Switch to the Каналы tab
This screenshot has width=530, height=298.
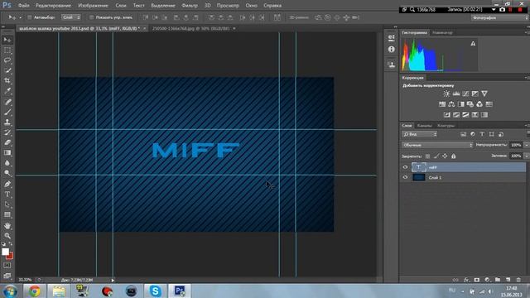click(425, 126)
